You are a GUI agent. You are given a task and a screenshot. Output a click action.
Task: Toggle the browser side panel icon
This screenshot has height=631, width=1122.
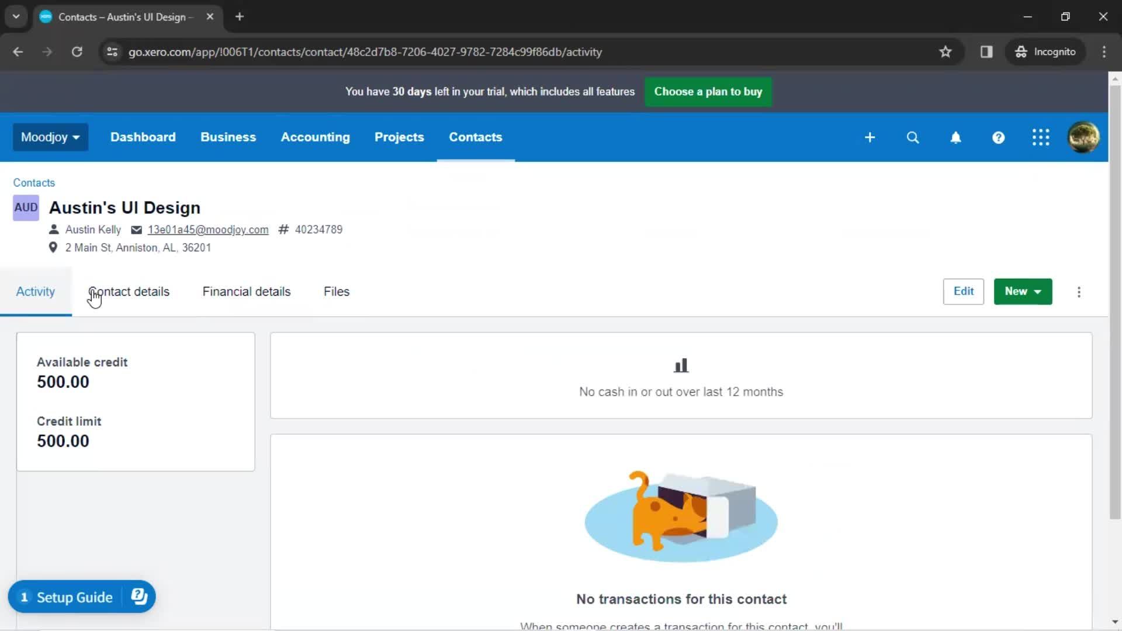[x=986, y=52]
